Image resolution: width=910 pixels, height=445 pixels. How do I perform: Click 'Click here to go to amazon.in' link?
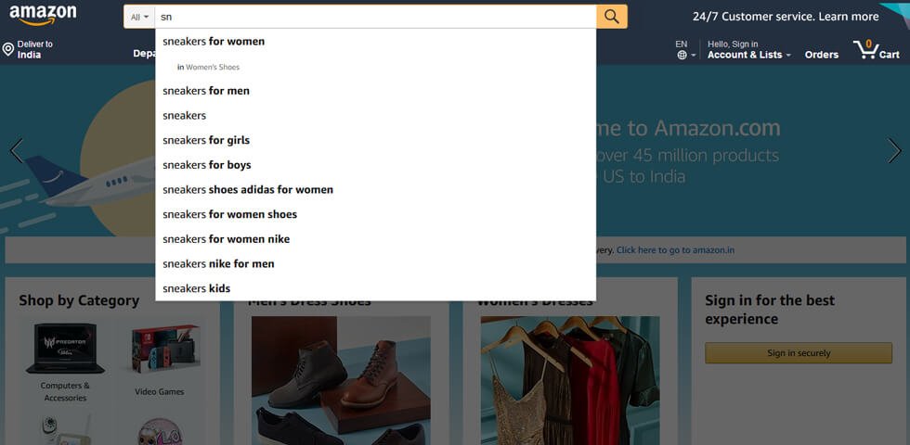(x=675, y=250)
